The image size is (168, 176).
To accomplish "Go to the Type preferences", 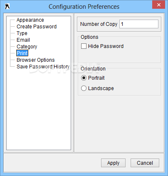I will pyautogui.click(x=22, y=33).
